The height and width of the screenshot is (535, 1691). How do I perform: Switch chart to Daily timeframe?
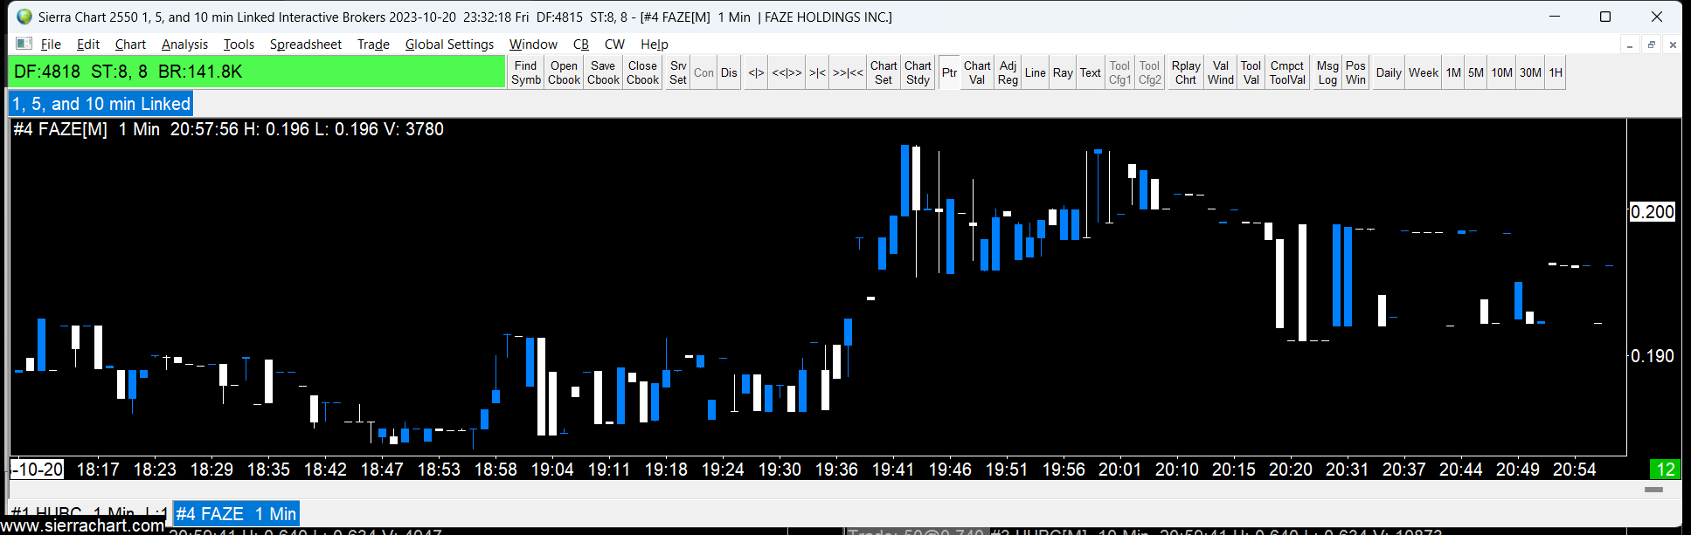click(x=1389, y=72)
